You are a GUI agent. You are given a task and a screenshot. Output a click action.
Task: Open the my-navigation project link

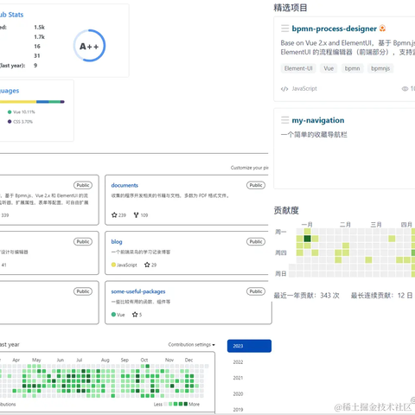tap(318, 120)
